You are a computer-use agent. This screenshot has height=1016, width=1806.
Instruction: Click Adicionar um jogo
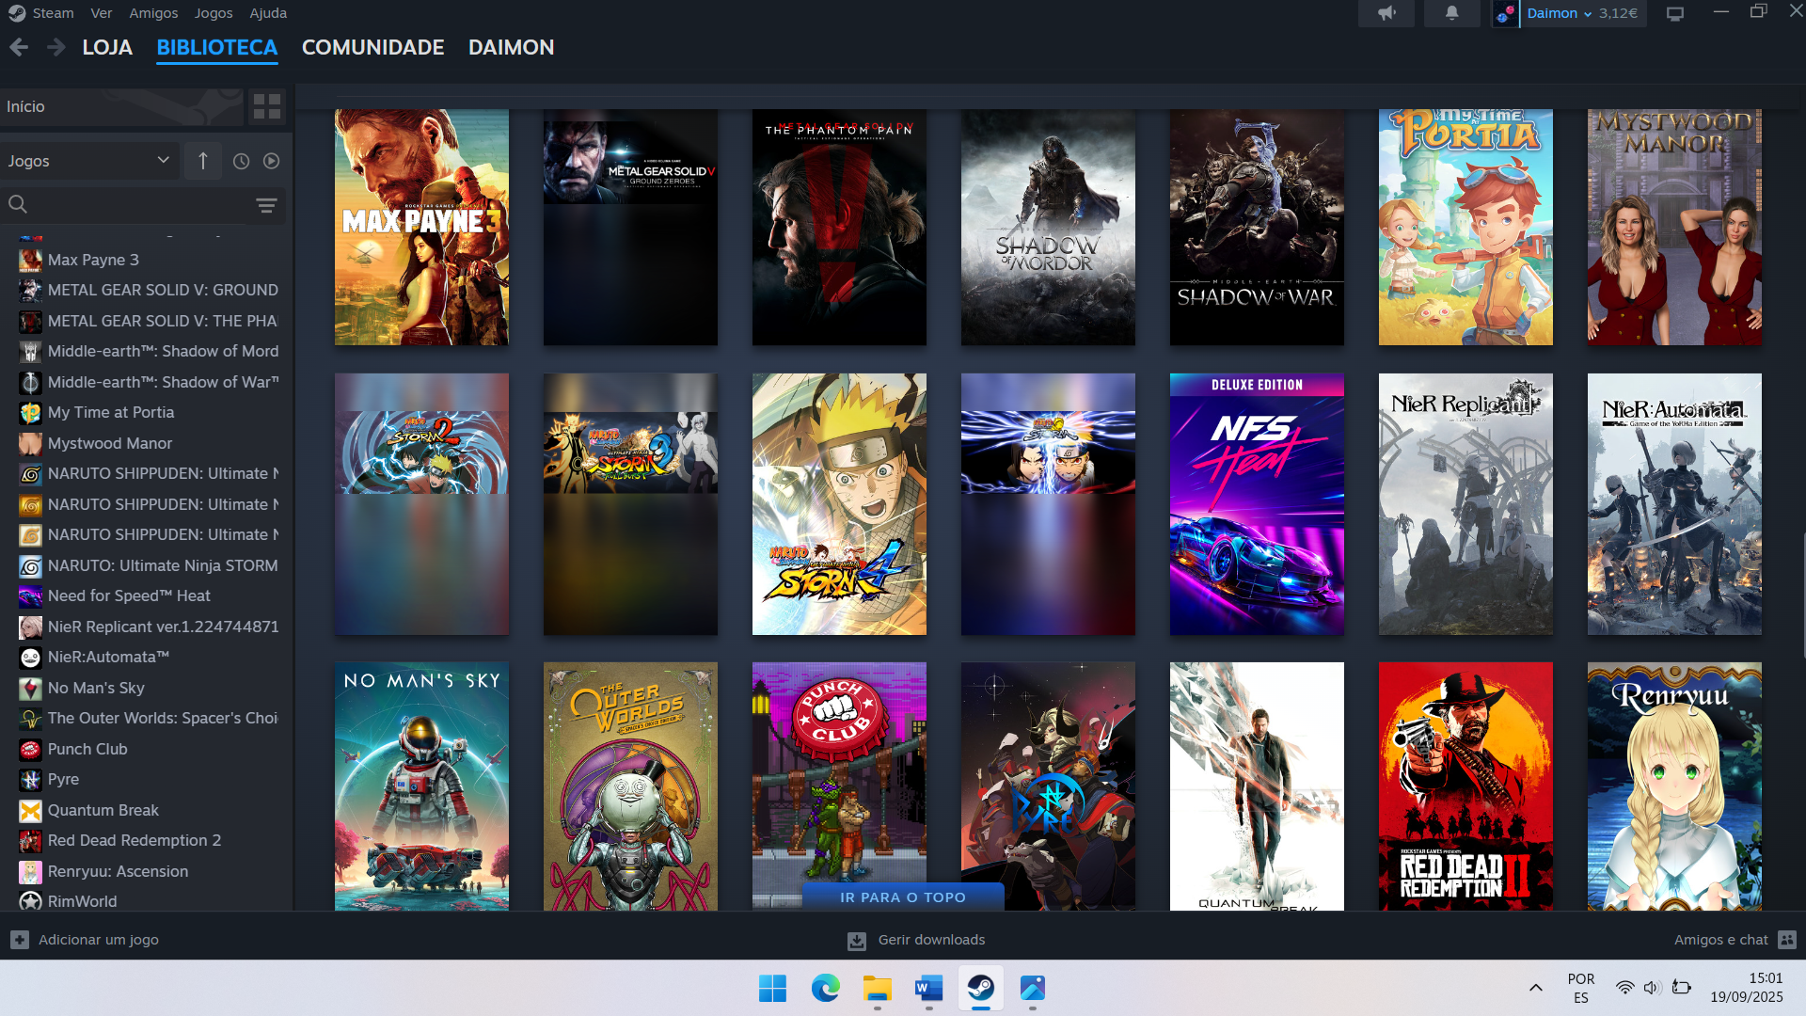point(98,940)
